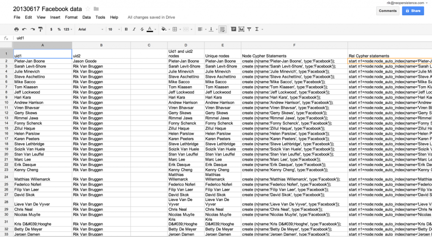
Task: Click the Print icon in toolbar
Action: coord(16,29)
